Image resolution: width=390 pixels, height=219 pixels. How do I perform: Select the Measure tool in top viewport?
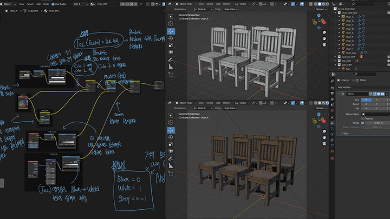point(171,67)
